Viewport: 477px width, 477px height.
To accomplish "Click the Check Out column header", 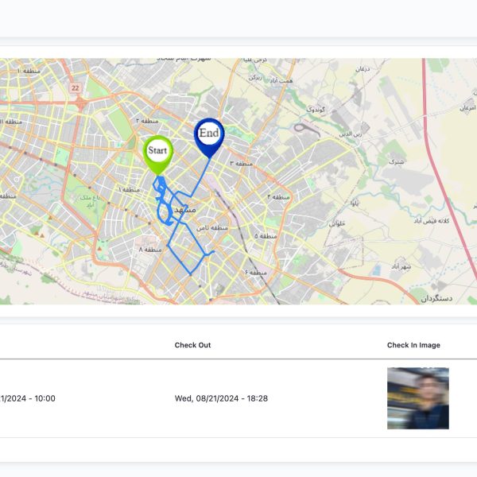I will 192,345.
